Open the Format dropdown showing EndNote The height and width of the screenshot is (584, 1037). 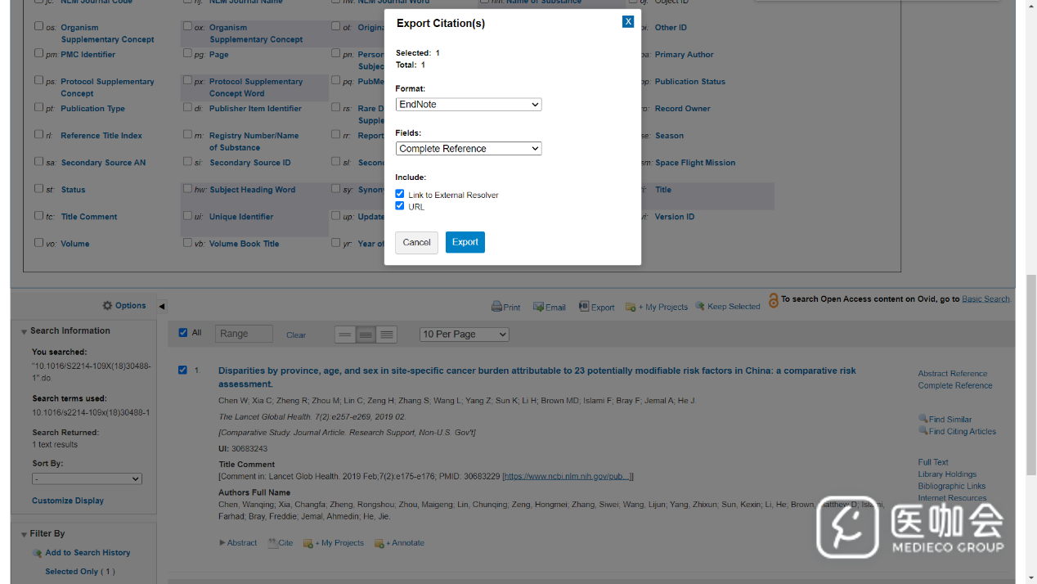pos(468,105)
